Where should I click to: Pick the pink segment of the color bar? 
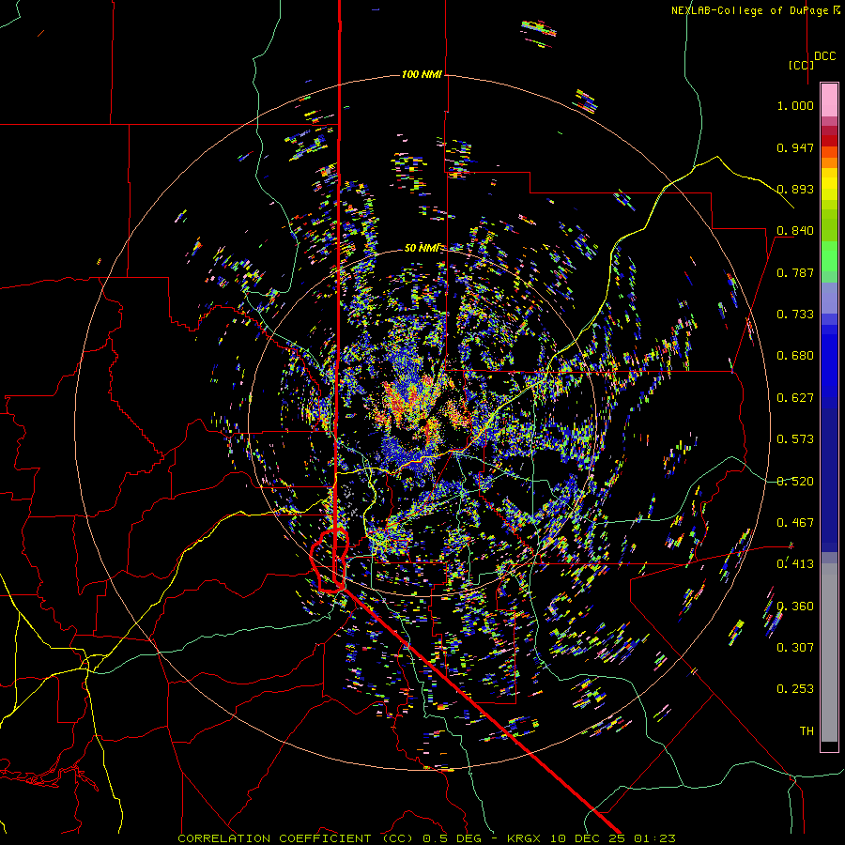[829, 100]
